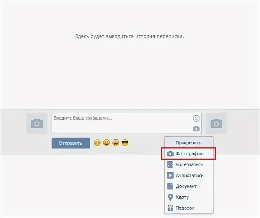Select Аудиозапись attachment option
Screen dimensions: 260x218
pos(189,176)
